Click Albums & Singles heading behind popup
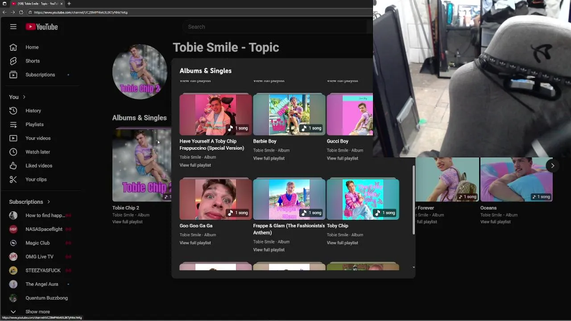Viewport: 571px width, 321px height. point(139,118)
